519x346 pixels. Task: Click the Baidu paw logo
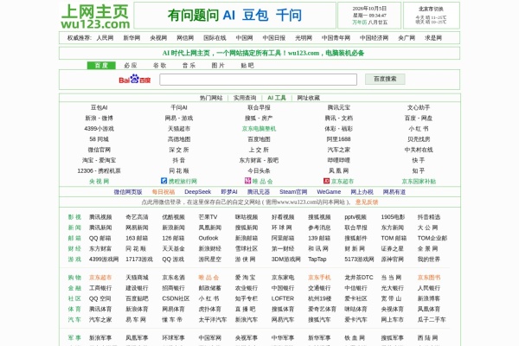[135, 80]
